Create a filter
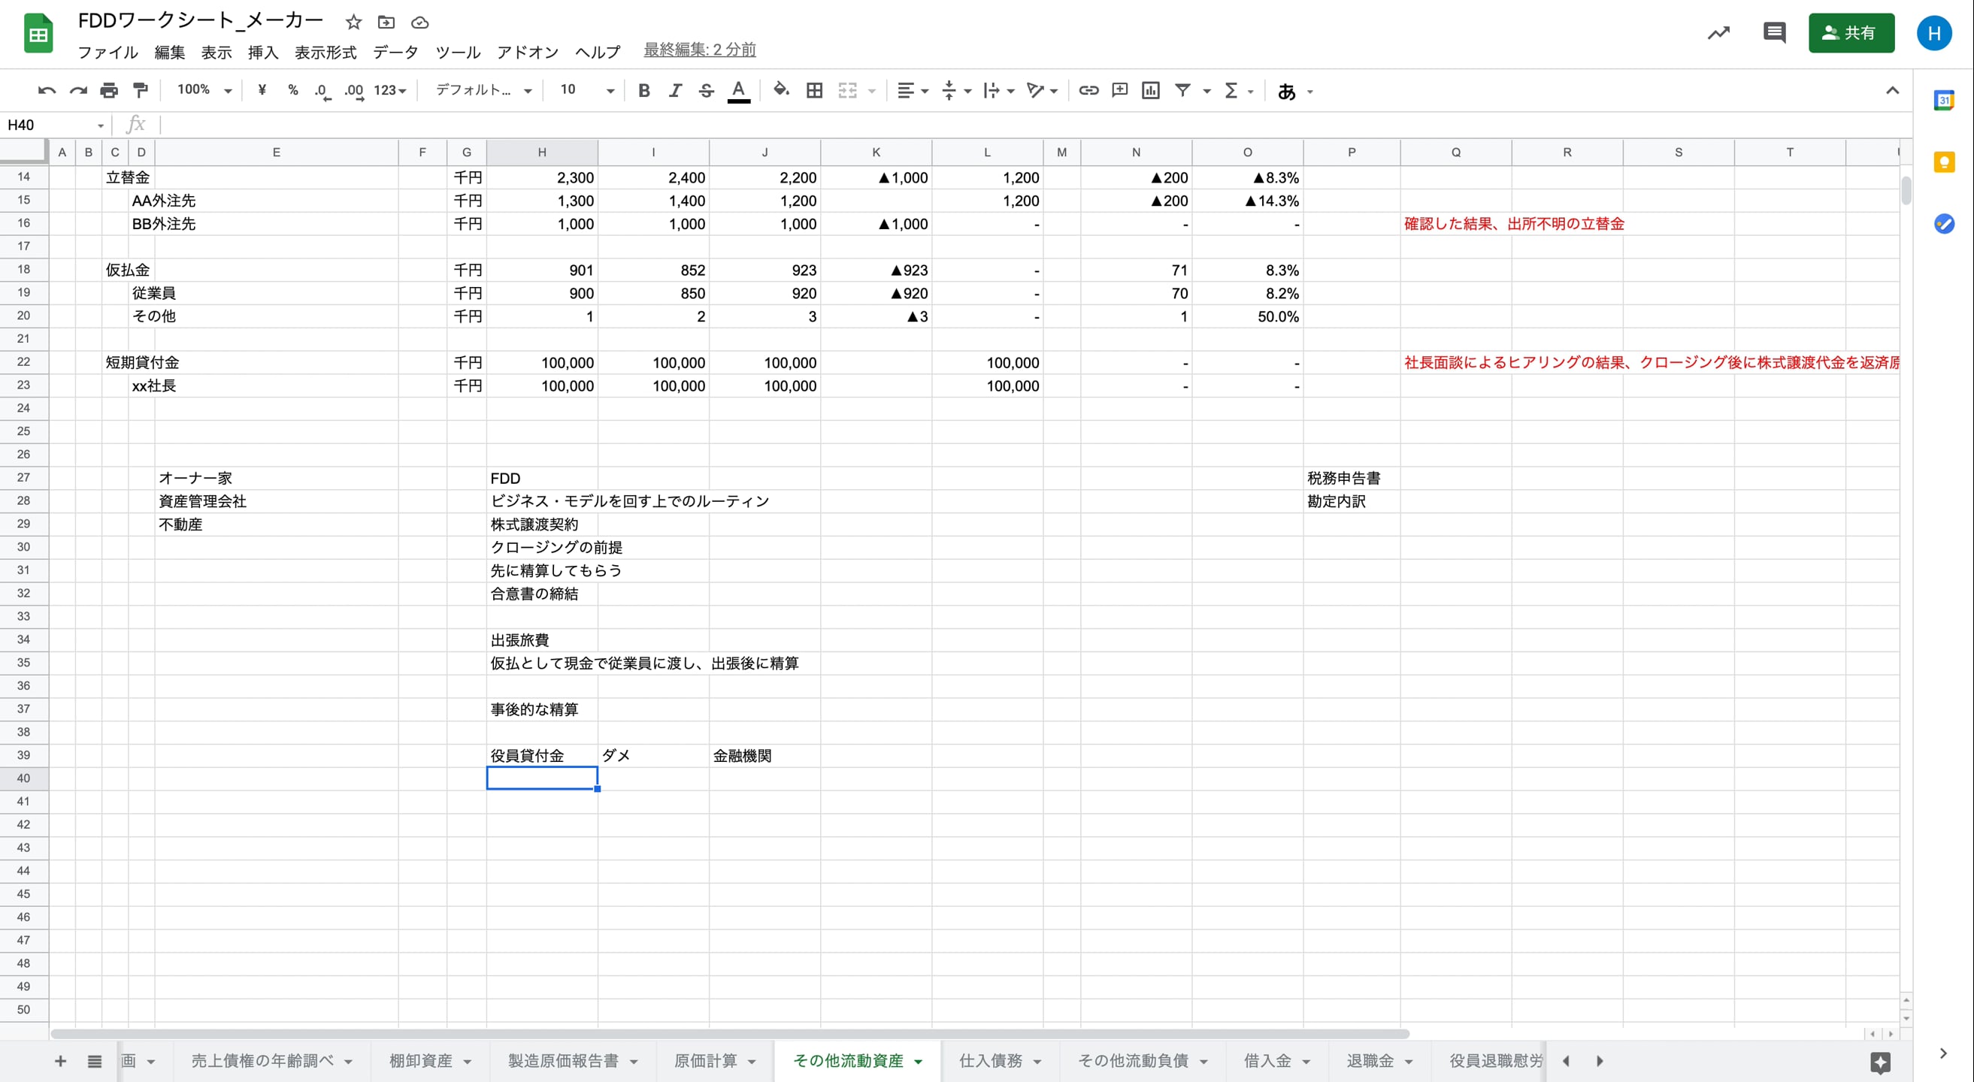Screen dimensions: 1974x1082 pyautogui.click(x=1182, y=89)
